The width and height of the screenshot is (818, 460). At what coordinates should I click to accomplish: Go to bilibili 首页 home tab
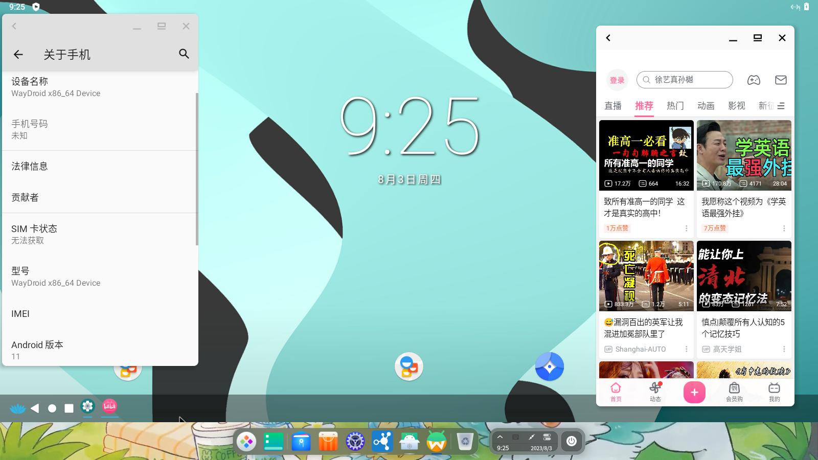click(616, 392)
